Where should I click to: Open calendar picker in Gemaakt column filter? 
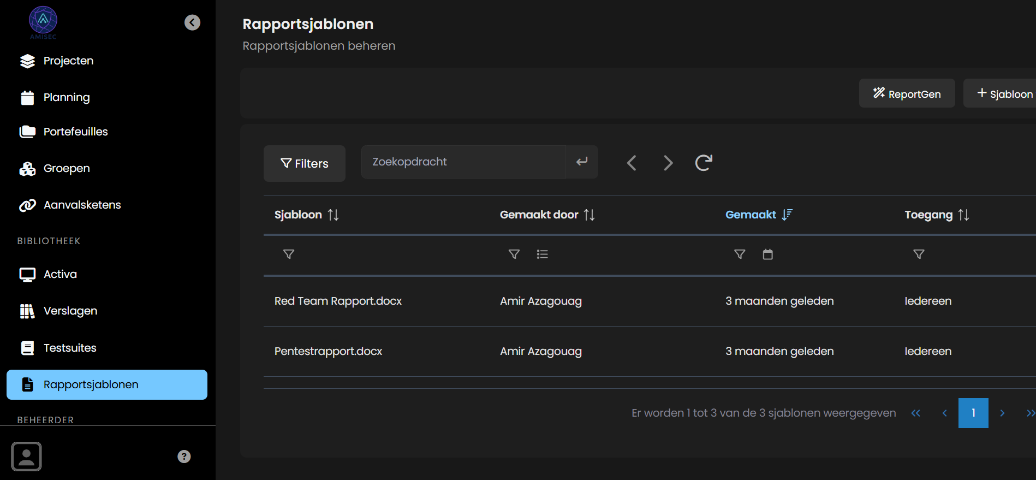point(767,254)
